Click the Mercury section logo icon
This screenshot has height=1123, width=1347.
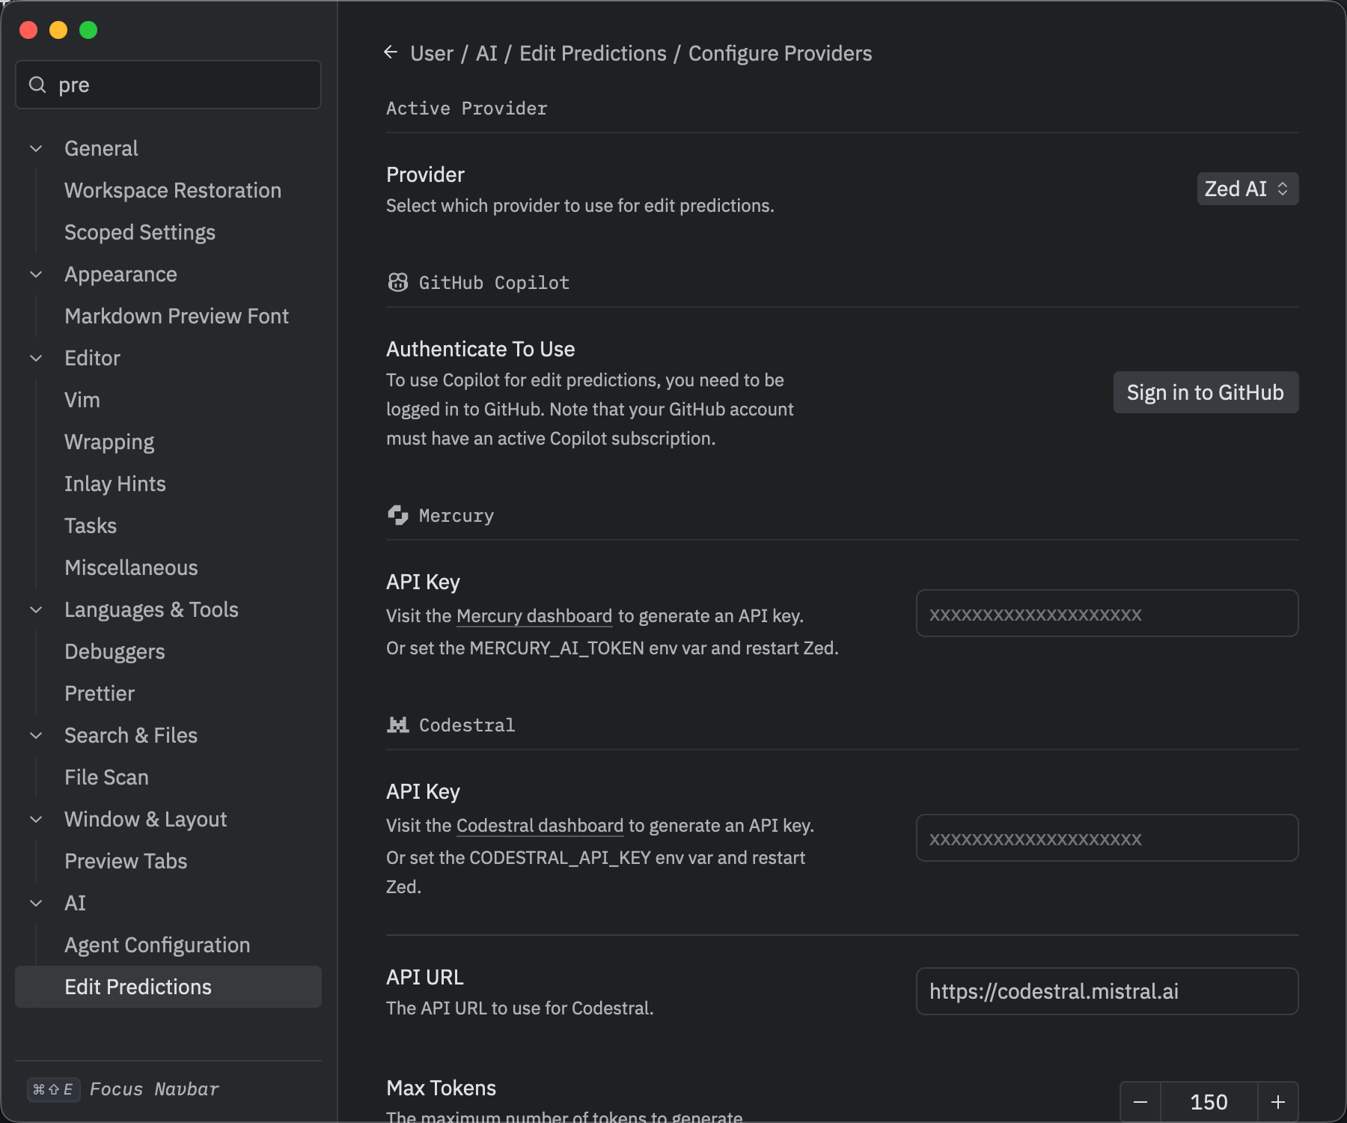pos(398,515)
